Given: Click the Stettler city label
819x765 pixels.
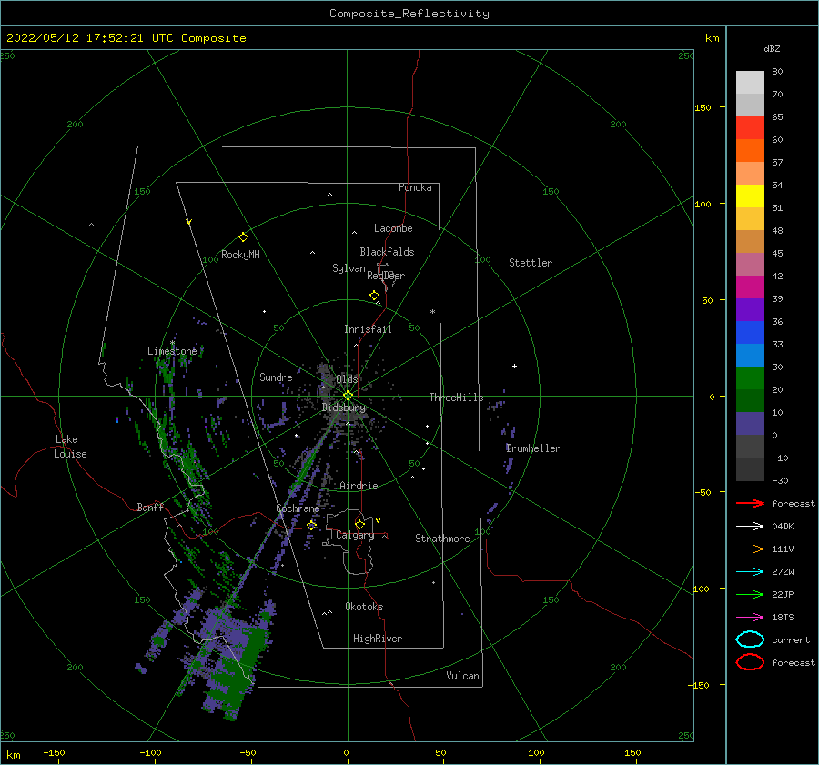Looking at the screenshot, I should tap(531, 263).
